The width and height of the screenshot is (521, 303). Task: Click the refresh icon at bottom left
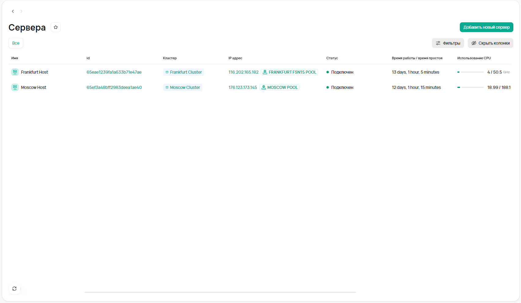[14, 289]
